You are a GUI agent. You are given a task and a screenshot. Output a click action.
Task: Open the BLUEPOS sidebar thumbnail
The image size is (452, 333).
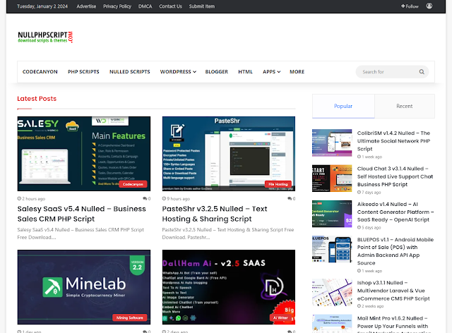coord(332,249)
